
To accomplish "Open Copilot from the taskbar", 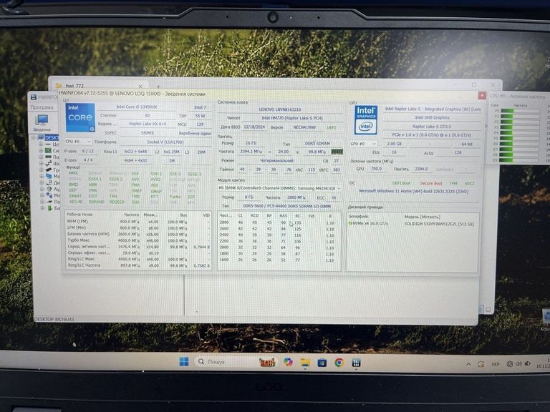I will [x=288, y=362].
